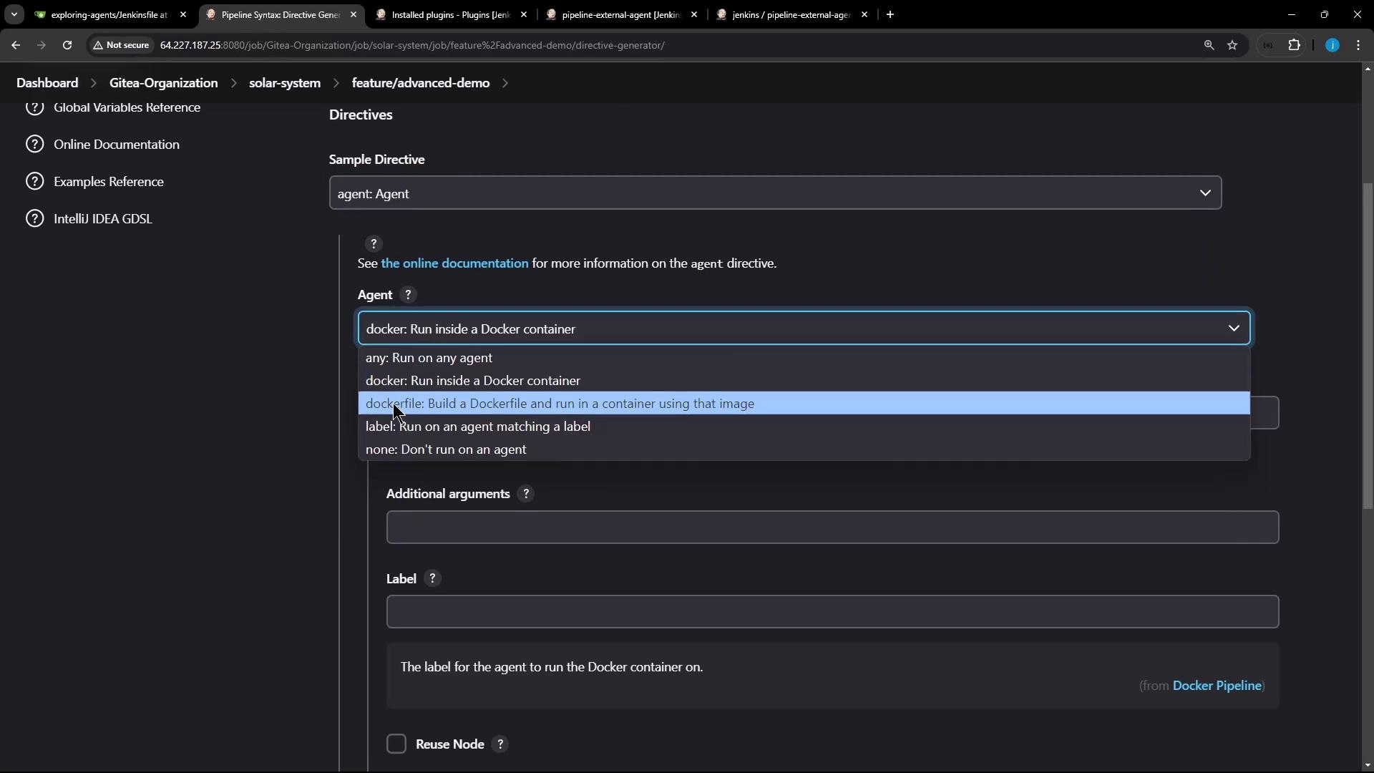The width and height of the screenshot is (1374, 773).
Task: Open the online documentation link
Action: point(454,263)
